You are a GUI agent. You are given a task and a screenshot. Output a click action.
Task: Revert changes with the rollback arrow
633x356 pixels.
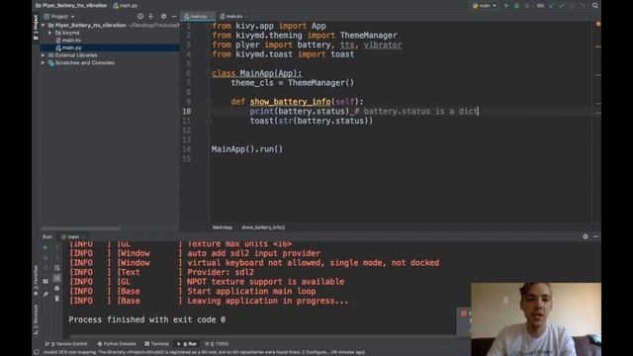[582, 6]
